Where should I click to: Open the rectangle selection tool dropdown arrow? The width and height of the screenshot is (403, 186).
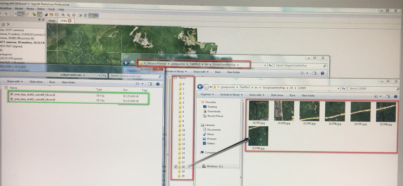pyautogui.click(x=15, y=14)
